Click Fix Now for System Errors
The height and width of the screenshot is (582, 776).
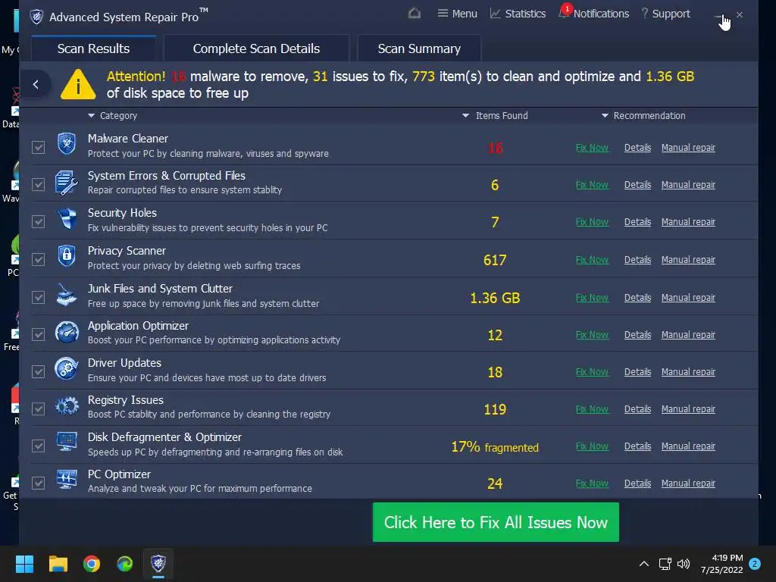coord(592,185)
